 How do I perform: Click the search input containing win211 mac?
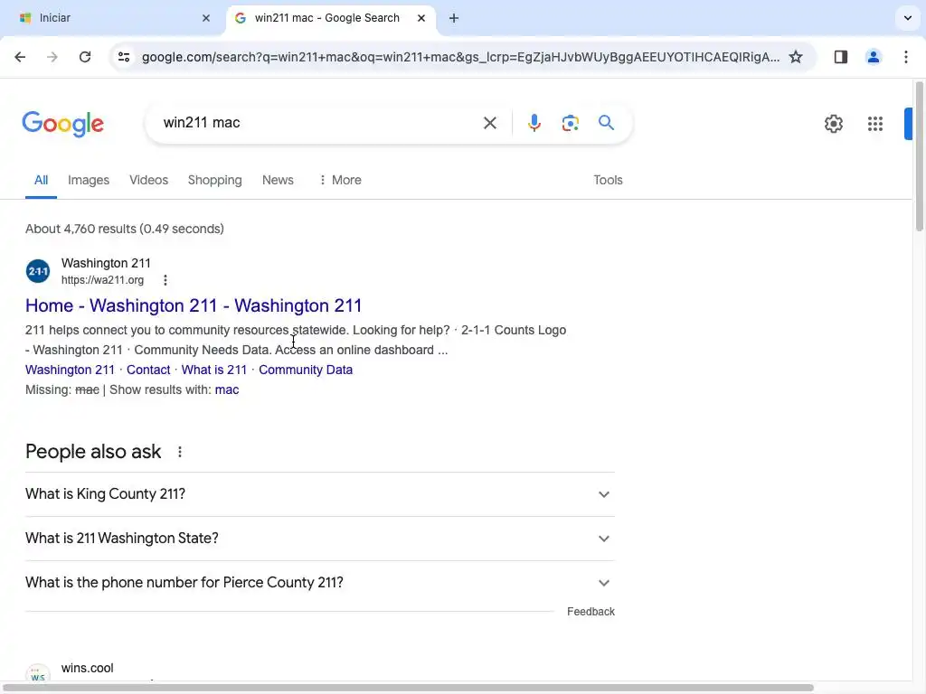click(319, 123)
